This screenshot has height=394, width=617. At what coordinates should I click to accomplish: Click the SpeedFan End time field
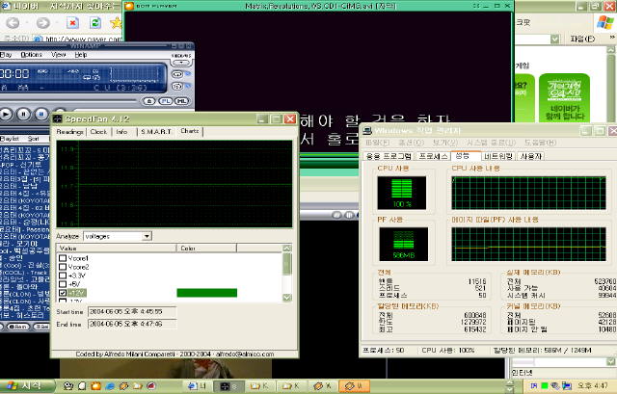coord(132,324)
